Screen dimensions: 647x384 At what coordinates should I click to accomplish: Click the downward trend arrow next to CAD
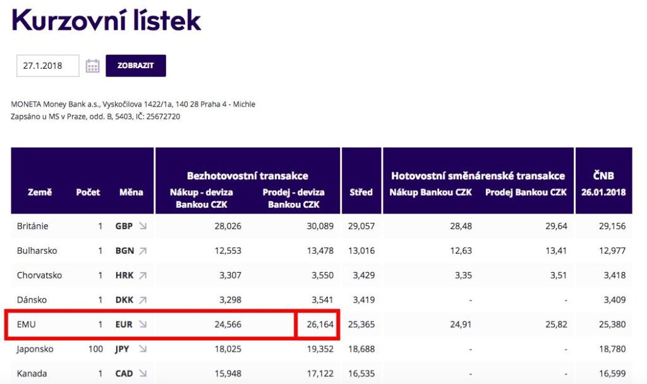[143, 373]
